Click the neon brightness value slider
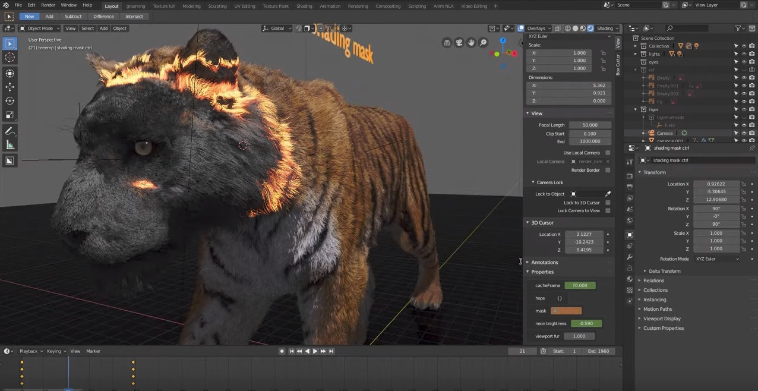This screenshot has height=391, width=758. [586, 323]
